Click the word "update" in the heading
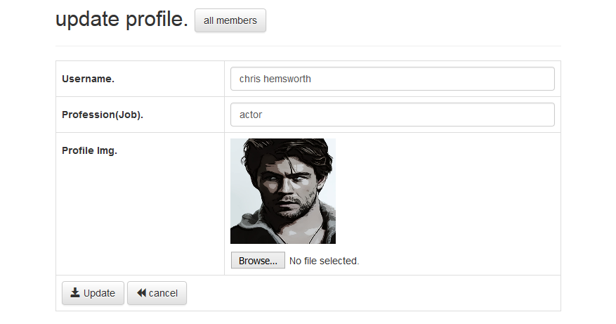The image size is (616, 324). point(88,20)
